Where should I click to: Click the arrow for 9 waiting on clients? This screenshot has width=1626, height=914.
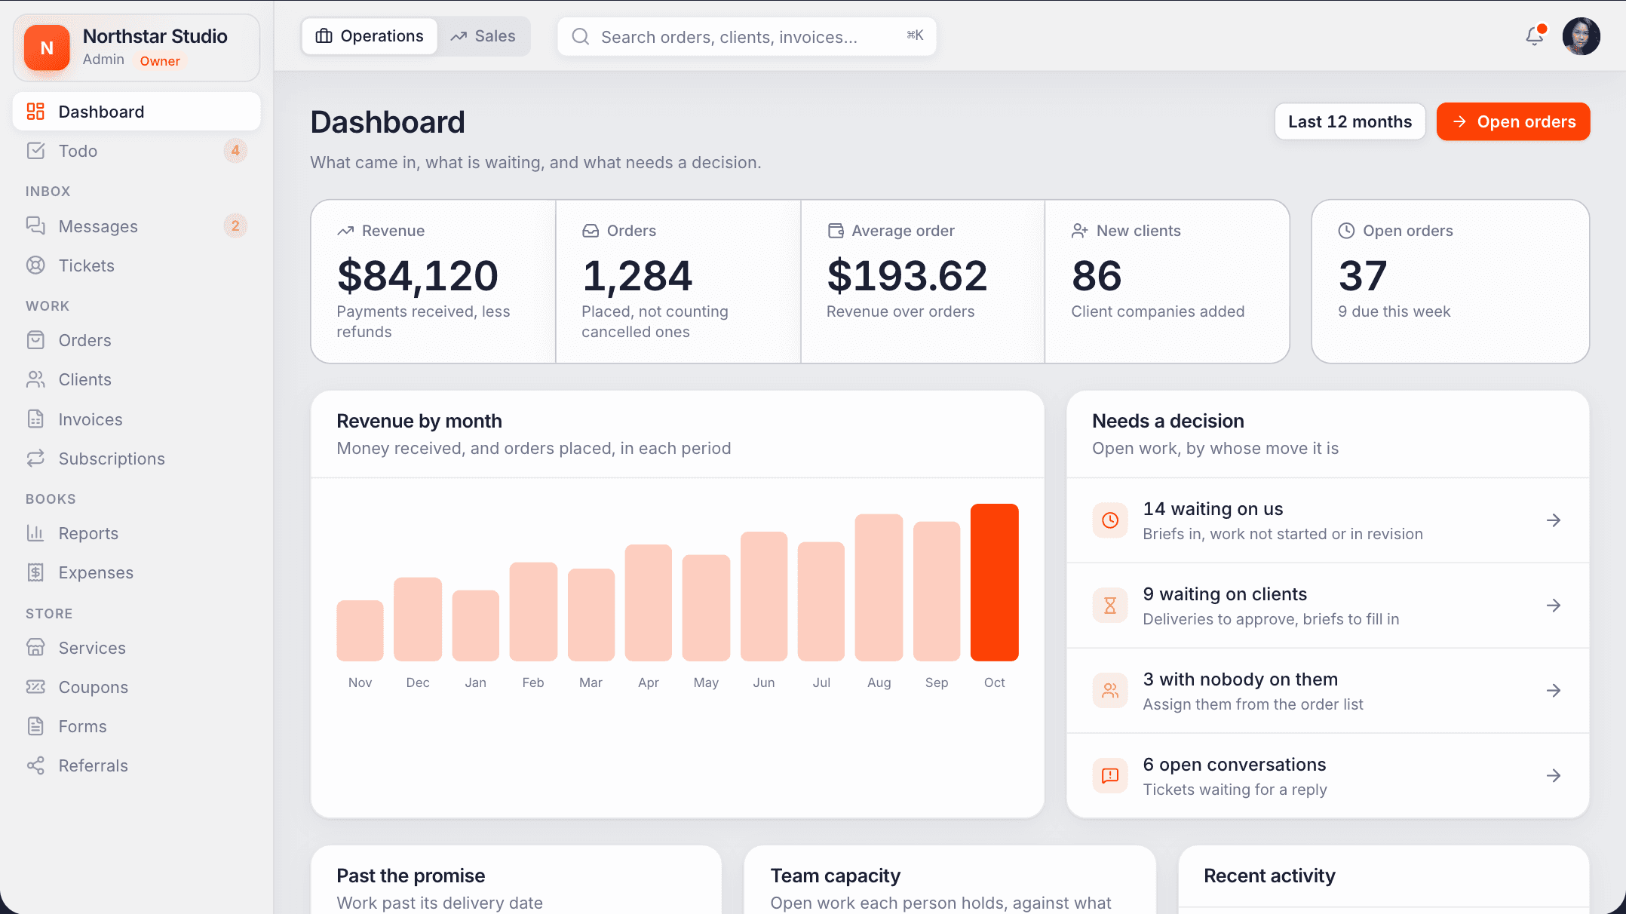click(1554, 606)
